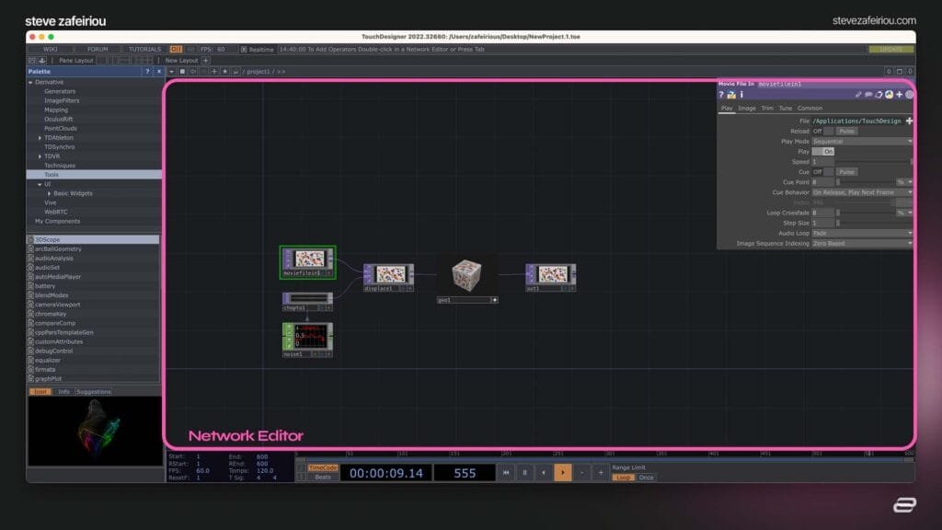Open the Suggestions tab below palette
The width and height of the screenshot is (942, 530).
click(94, 392)
